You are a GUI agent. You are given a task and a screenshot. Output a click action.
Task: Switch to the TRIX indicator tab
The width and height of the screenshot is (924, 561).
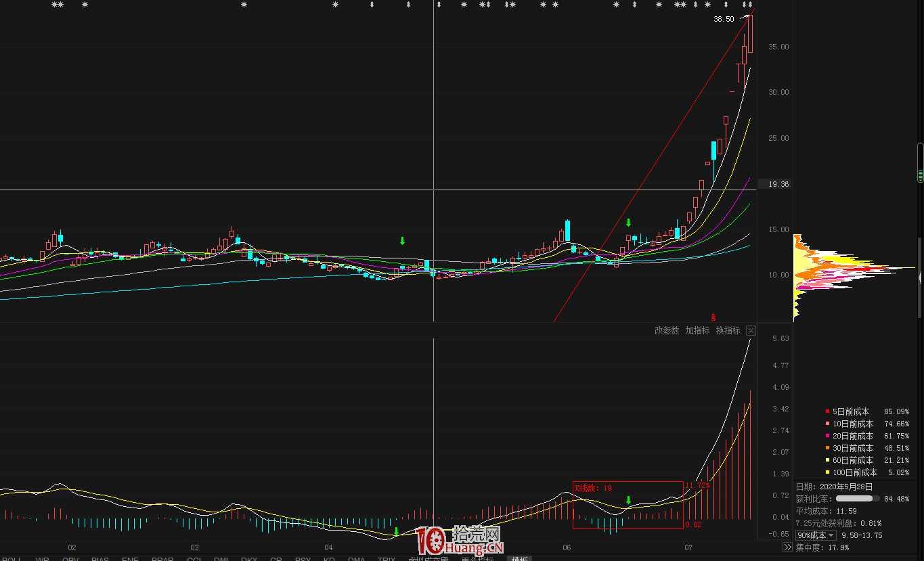tap(386, 559)
